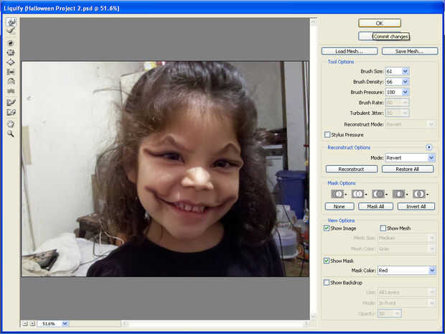Uncheck the Show Mask checkbox

[327, 261]
